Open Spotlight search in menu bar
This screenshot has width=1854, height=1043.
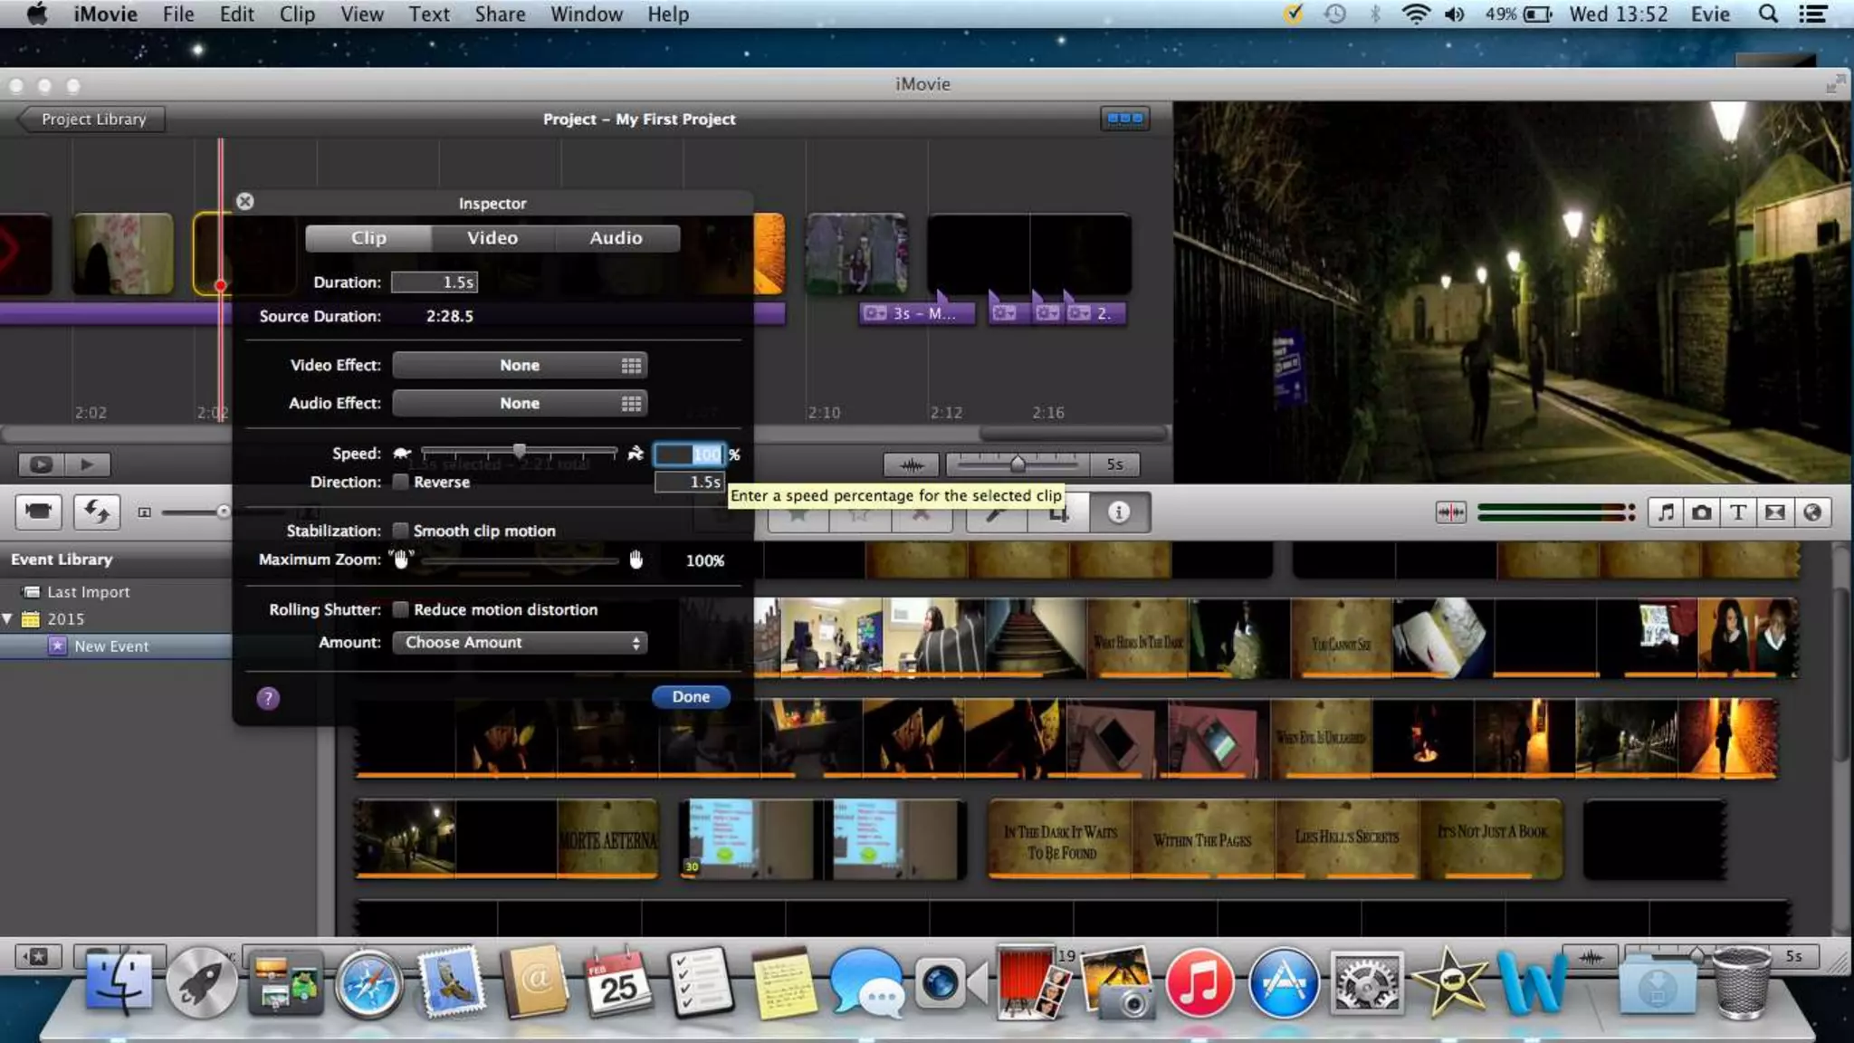(x=1768, y=14)
